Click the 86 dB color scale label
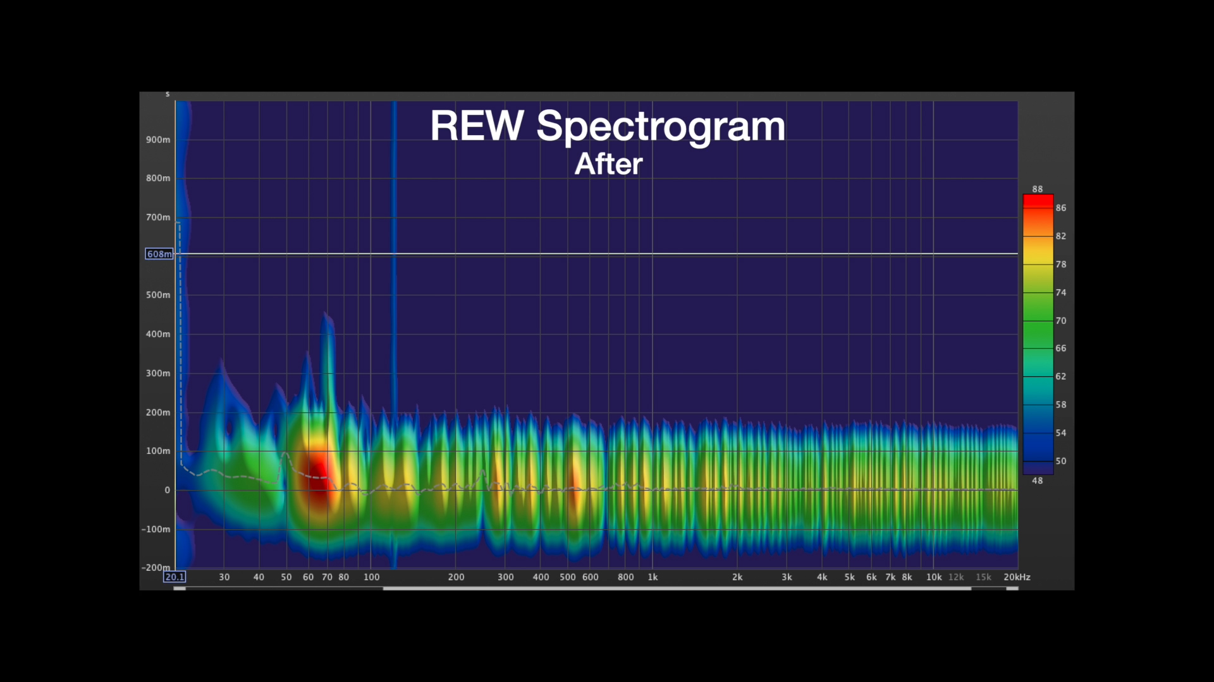This screenshot has width=1214, height=682. 1061,208
